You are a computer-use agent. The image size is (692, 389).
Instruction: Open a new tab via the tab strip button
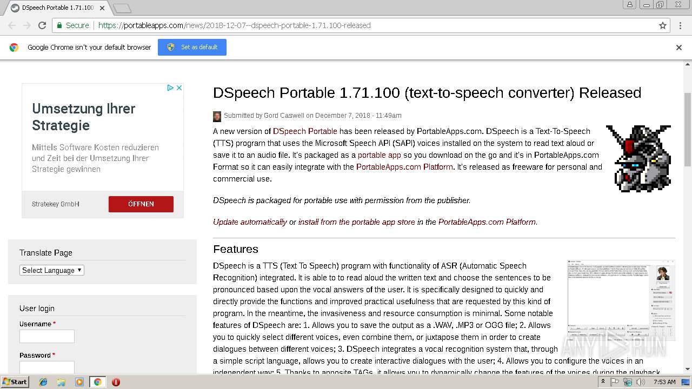(122, 8)
